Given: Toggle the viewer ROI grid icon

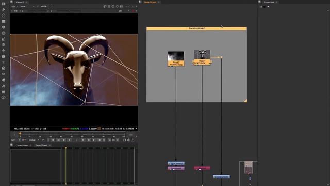Looking at the screenshot, I should pyautogui.click(x=109, y=7).
